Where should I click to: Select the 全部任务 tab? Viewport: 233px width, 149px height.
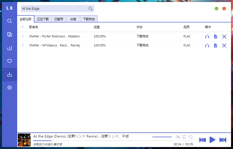(x=26, y=19)
